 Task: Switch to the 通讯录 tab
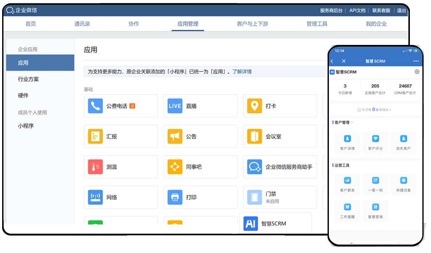pos(82,24)
